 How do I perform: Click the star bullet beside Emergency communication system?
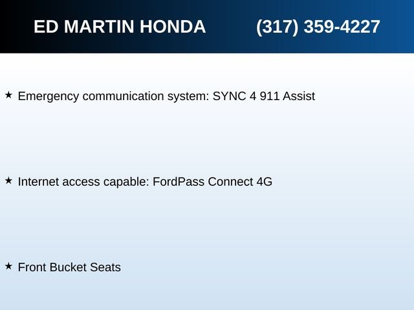8,95
